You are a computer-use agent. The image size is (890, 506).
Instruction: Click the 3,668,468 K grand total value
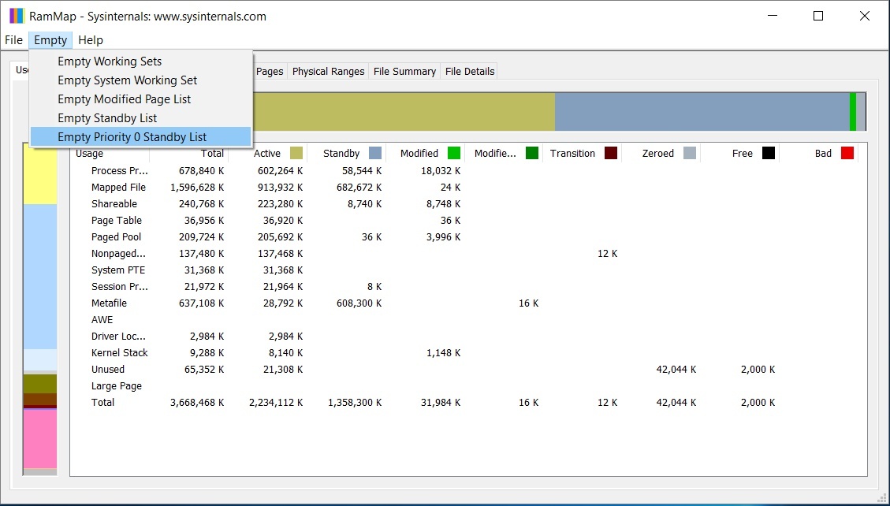pyautogui.click(x=197, y=402)
